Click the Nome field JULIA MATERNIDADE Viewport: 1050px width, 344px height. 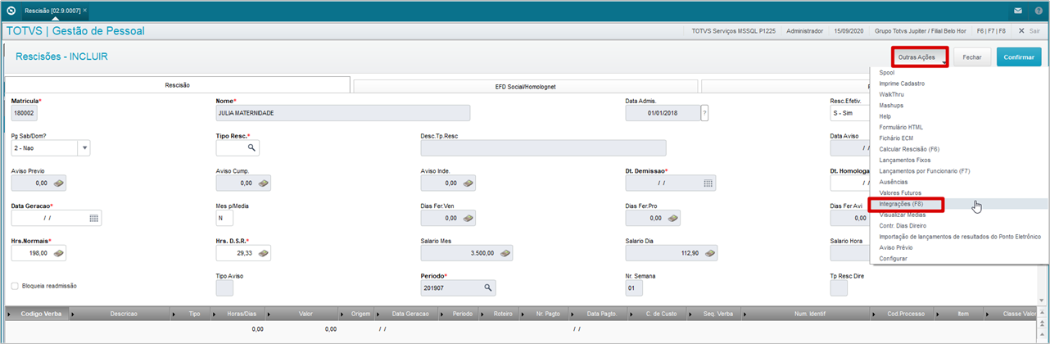click(343, 113)
